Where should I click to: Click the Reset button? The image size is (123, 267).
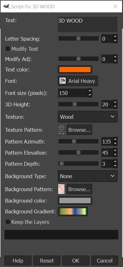[x=47, y=261]
